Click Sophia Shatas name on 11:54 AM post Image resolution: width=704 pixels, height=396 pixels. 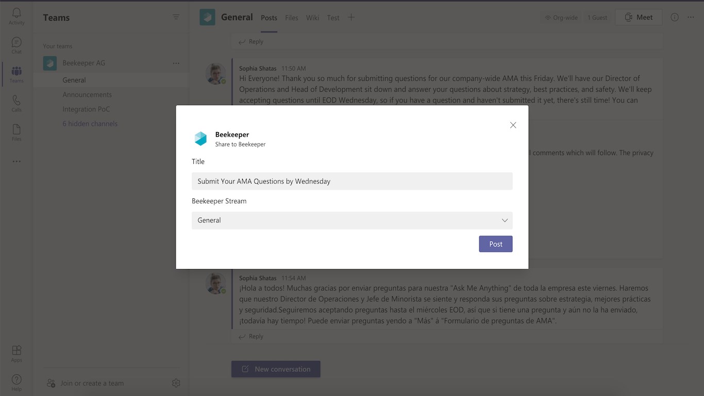(x=258, y=278)
